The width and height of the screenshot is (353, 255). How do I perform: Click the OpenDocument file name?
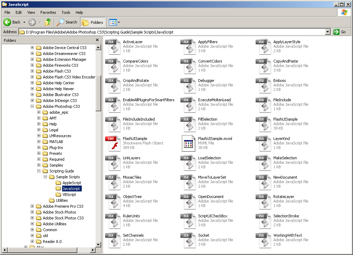coord(211,197)
